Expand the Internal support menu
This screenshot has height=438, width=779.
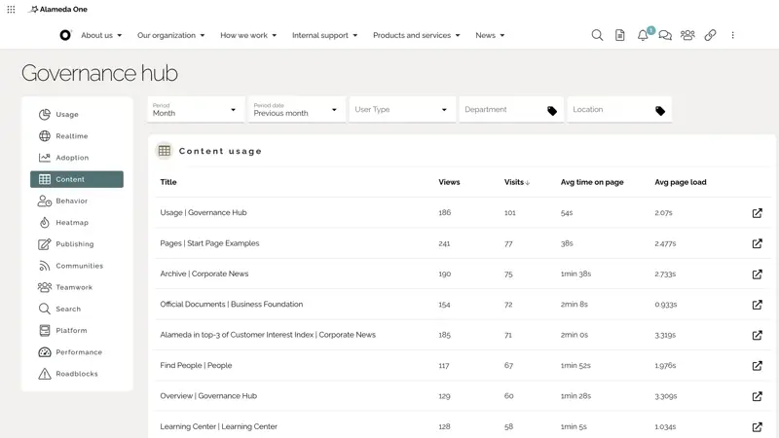pyautogui.click(x=324, y=35)
